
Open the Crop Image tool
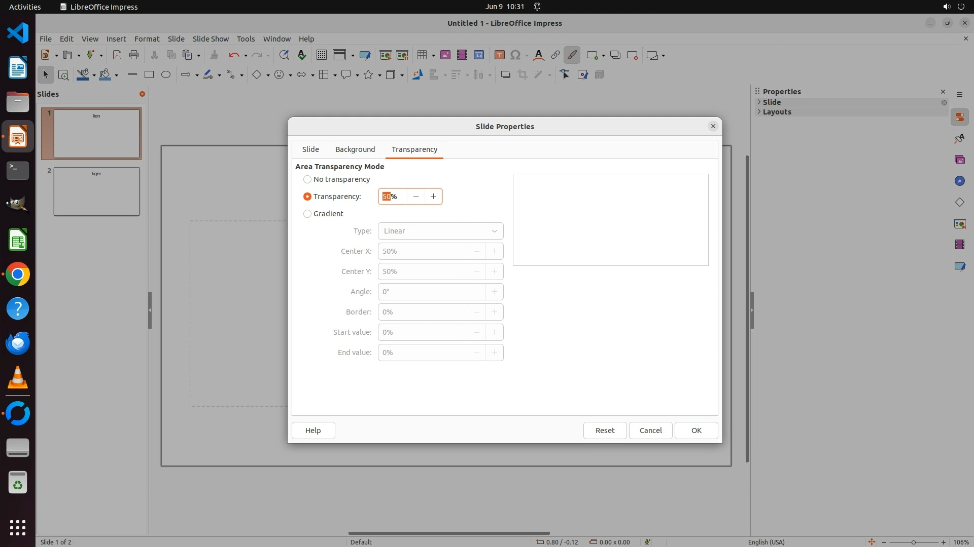(x=522, y=75)
